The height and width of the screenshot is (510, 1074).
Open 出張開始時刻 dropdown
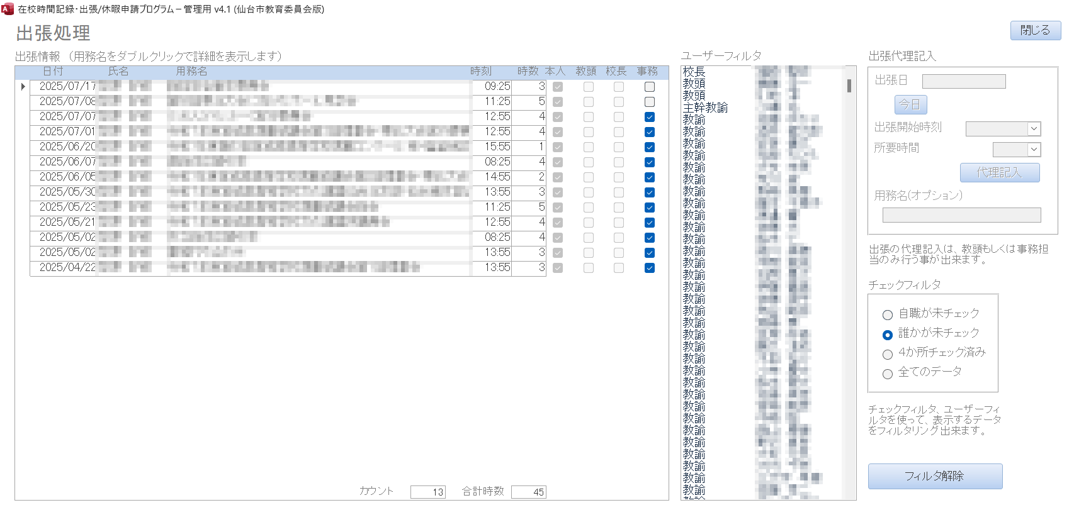coord(1034,129)
